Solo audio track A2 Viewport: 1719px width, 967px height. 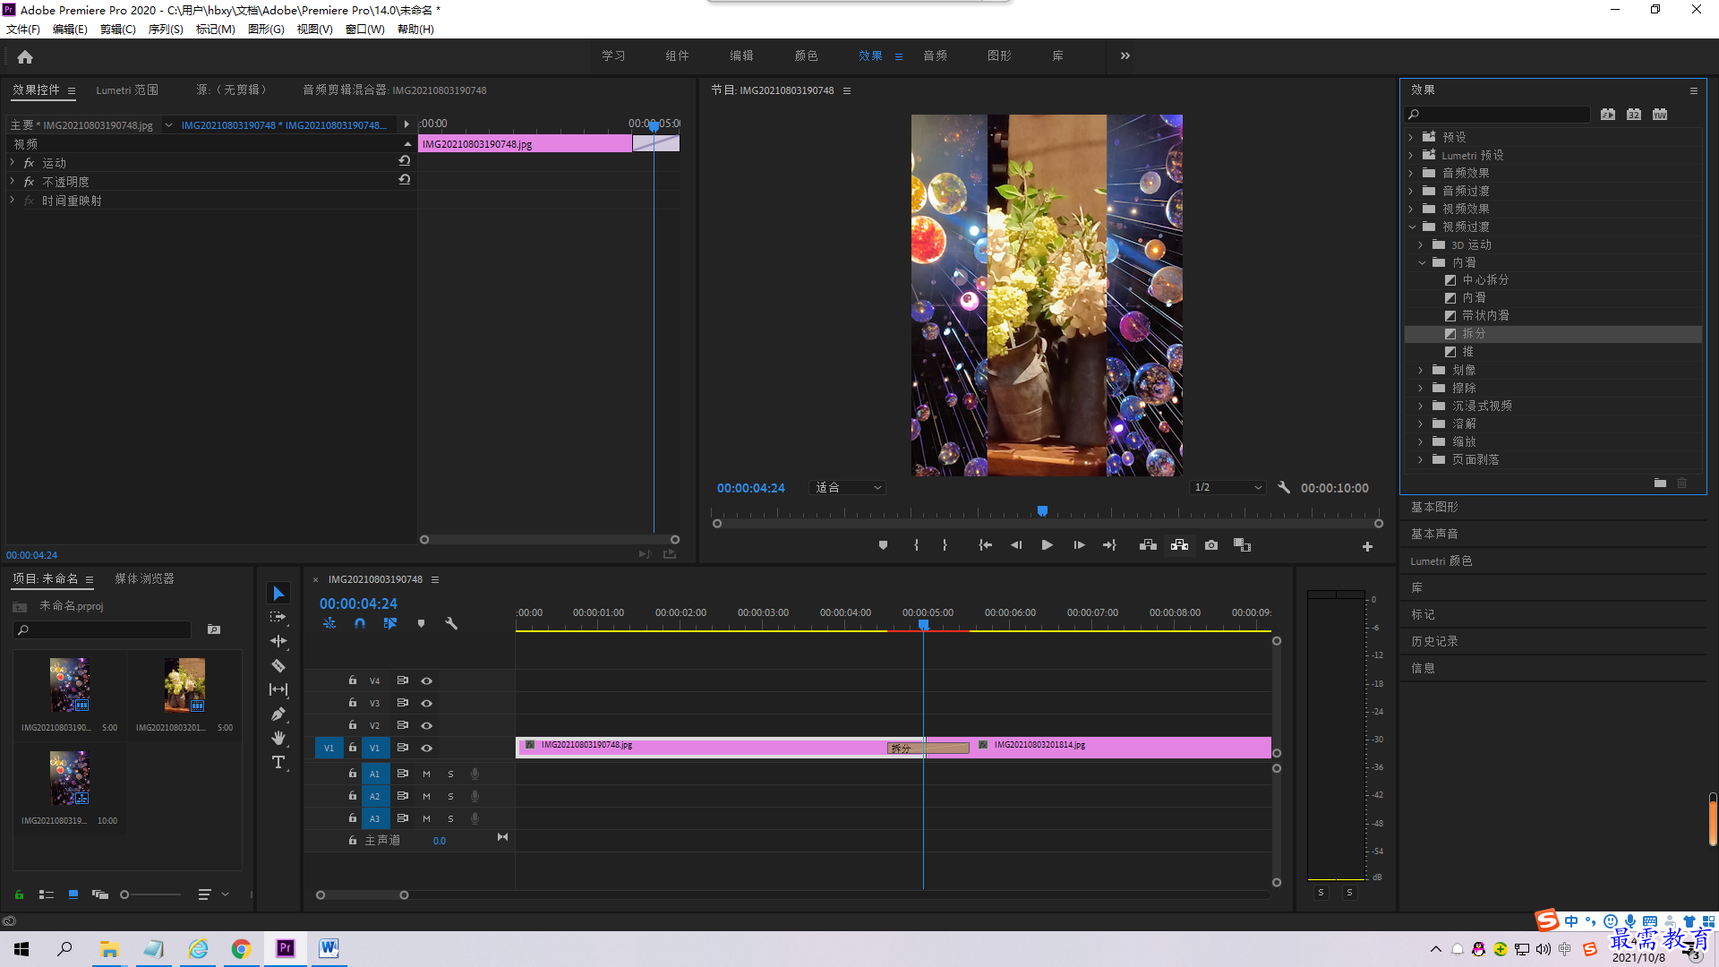450,797
